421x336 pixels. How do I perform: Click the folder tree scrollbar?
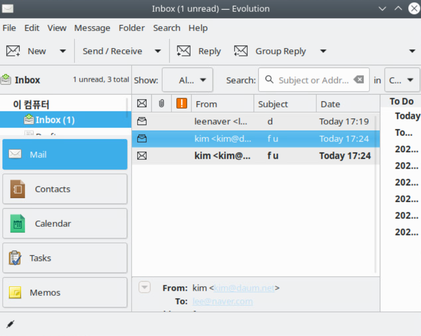point(127,108)
